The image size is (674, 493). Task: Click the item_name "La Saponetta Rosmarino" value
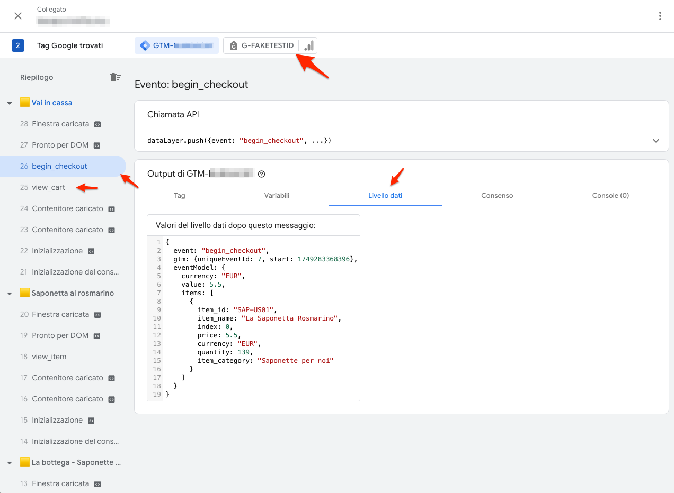(x=290, y=318)
